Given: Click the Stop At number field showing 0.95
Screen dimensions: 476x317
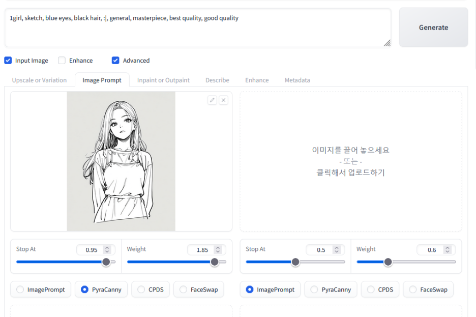Looking at the screenshot, I should pyautogui.click(x=96, y=250).
